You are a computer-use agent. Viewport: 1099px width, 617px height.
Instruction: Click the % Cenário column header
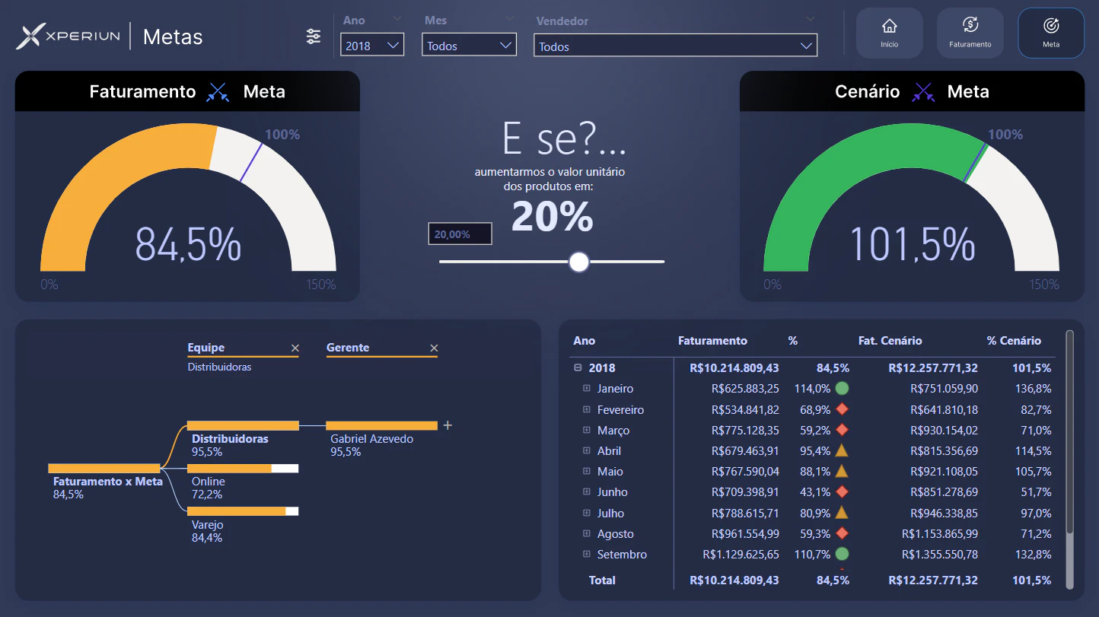1014,341
